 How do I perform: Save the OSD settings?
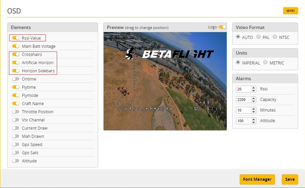[x=290, y=179]
